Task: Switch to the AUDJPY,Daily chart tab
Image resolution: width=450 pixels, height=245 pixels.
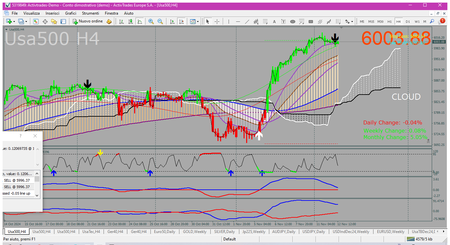Action: pos(284,232)
